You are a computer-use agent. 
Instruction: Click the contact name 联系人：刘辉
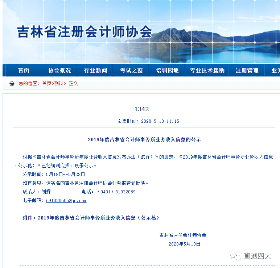(x=37, y=192)
